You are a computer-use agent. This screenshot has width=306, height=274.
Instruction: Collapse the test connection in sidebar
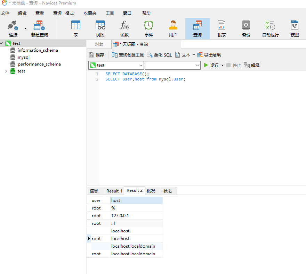pos(2,43)
